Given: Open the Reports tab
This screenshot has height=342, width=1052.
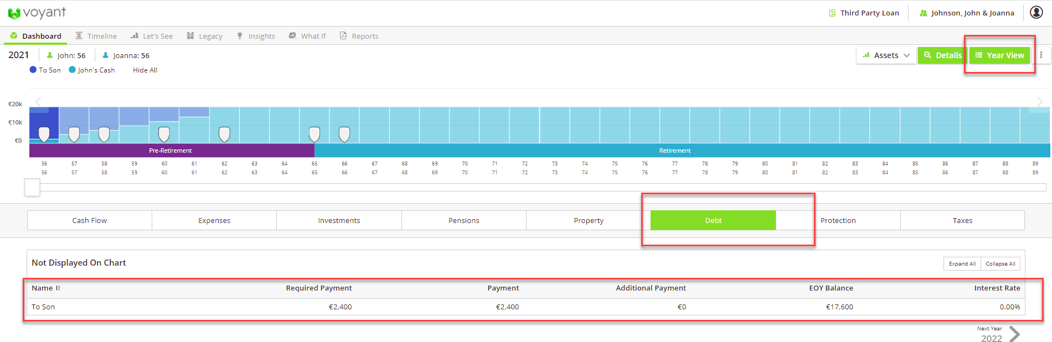Looking at the screenshot, I should coord(359,36).
